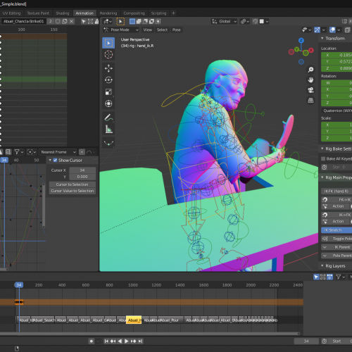
Task: Jump to the first frame
Action: click(106, 341)
